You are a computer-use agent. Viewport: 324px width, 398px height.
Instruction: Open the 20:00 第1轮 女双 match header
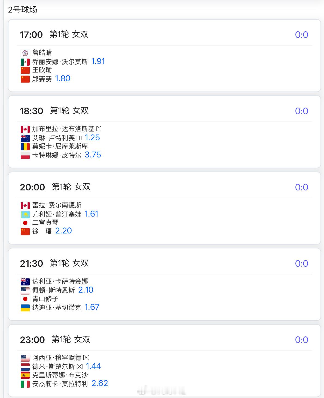click(x=55, y=187)
